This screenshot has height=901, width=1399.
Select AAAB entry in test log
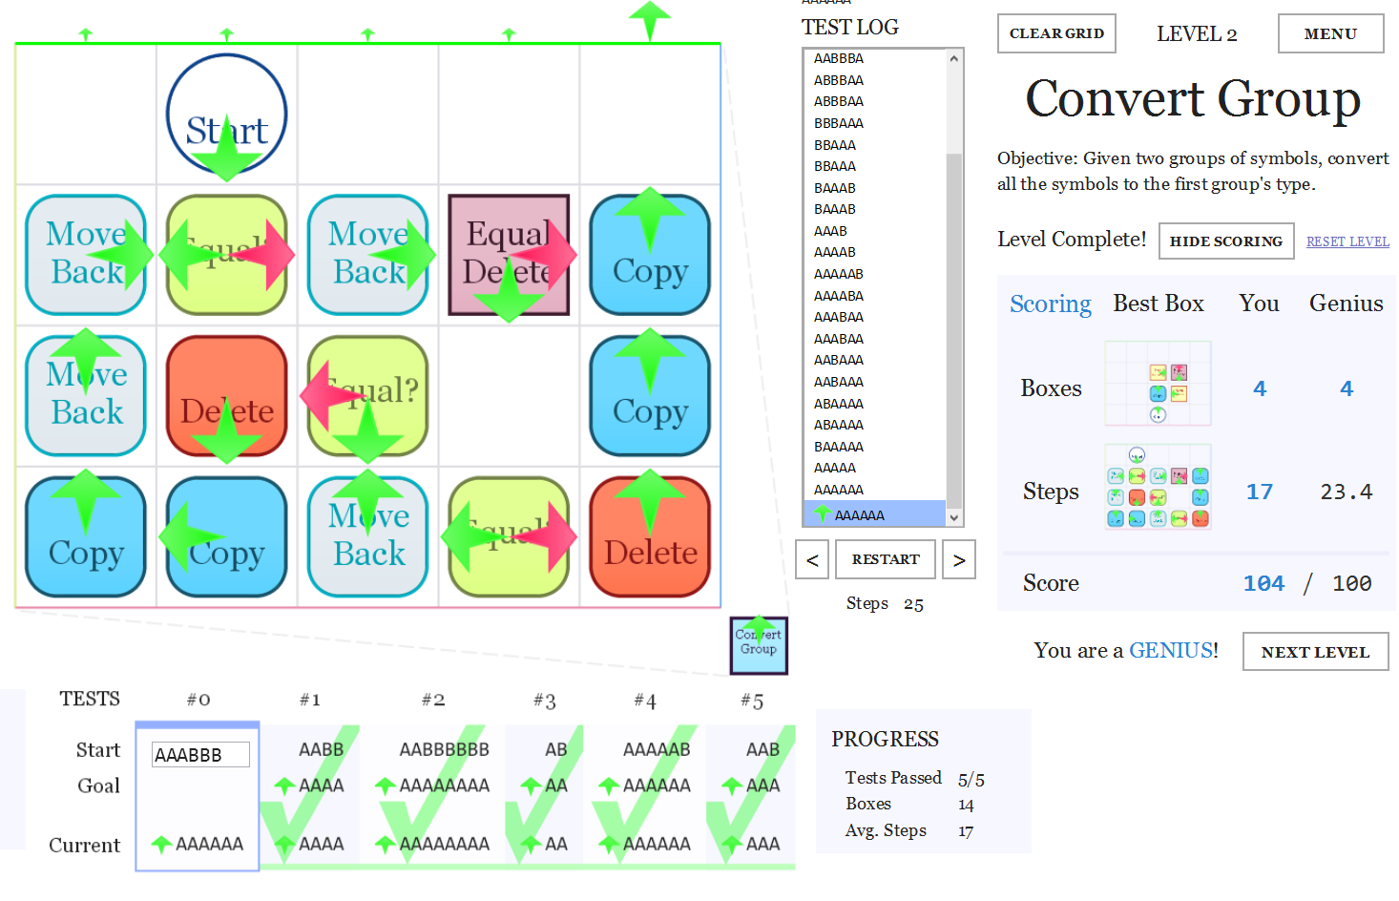click(830, 231)
